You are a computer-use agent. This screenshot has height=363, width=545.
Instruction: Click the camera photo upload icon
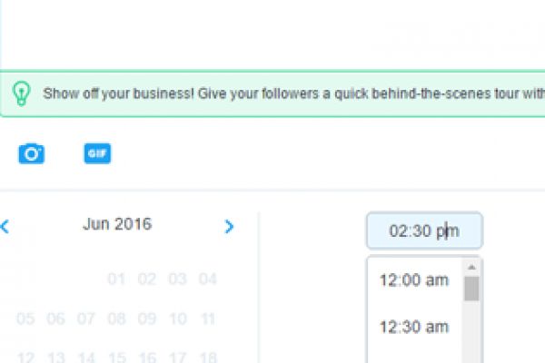[32, 153]
